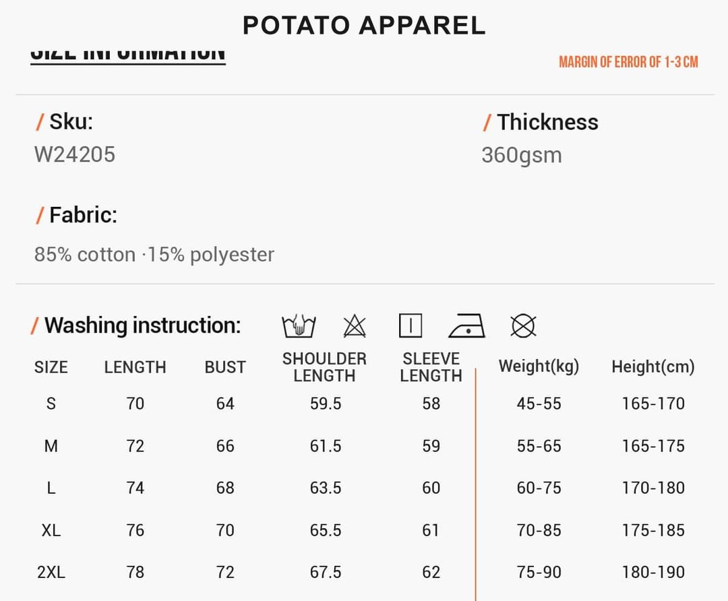The height and width of the screenshot is (601, 728).
Task: Select the SKU value W24205
Action: (74, 154)
